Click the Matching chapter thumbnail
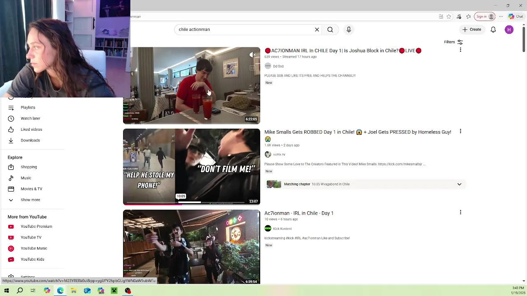Viewport: 527px width, 296px height. coord(274,184)
